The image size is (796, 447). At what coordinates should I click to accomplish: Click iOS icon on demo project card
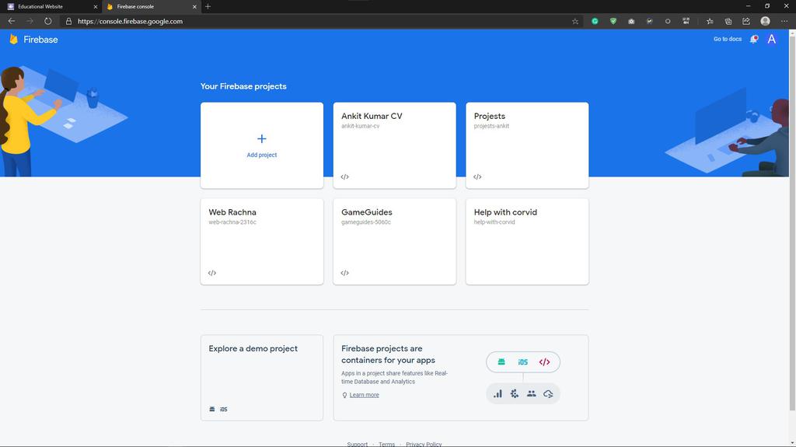pyautogui.click(x=223, y=409)
